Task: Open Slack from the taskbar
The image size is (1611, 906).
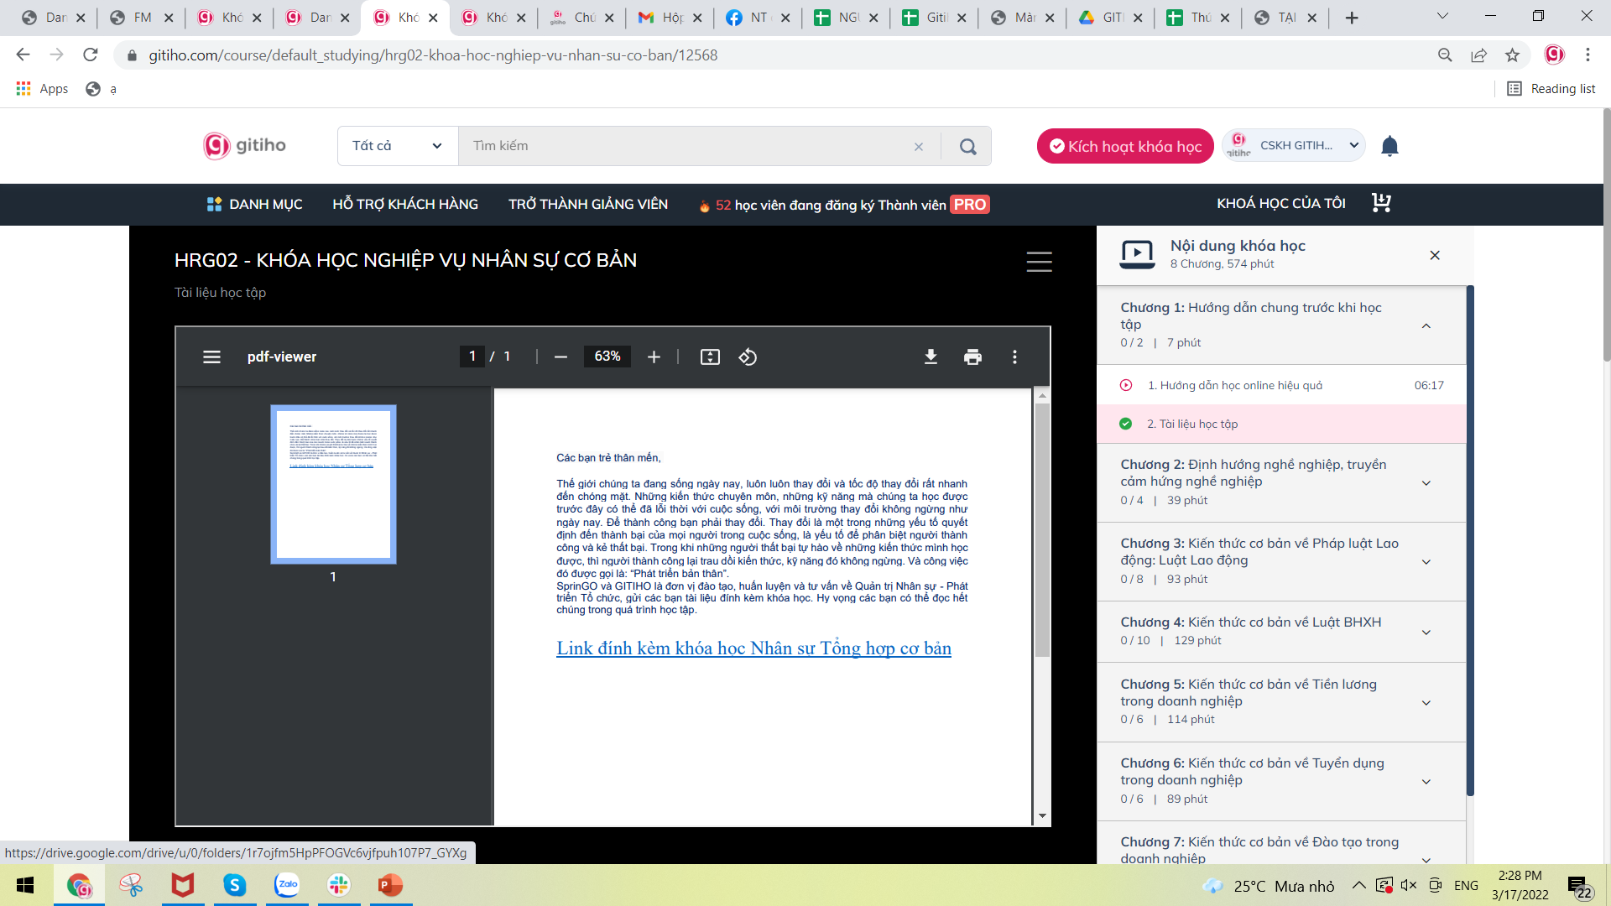Action: tap(339, 885)
